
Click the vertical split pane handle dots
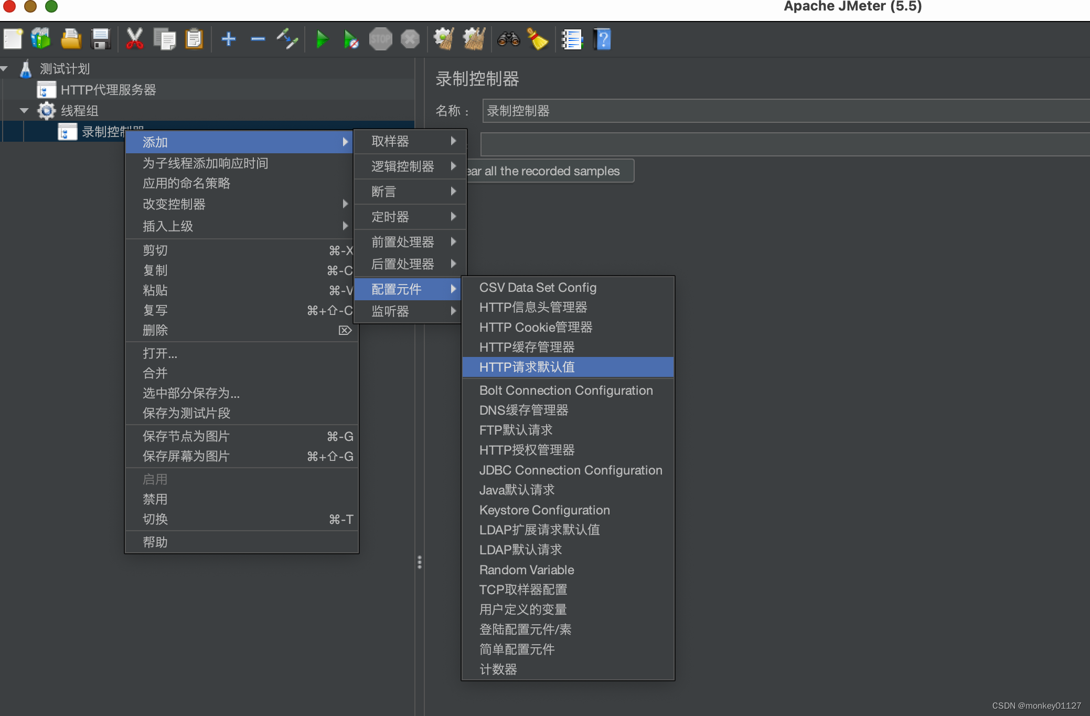pos(420,562)
